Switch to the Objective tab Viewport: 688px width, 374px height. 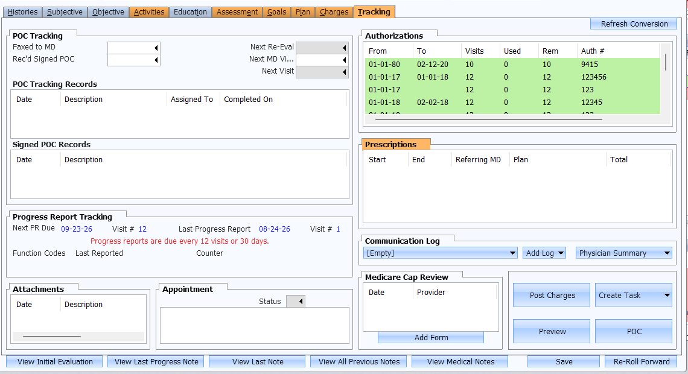pos(108,12)
